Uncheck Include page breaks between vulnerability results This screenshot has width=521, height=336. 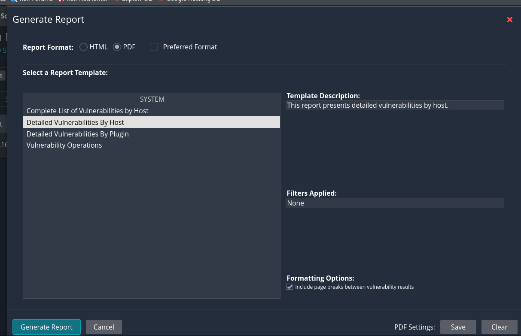[x=290, y=287]
